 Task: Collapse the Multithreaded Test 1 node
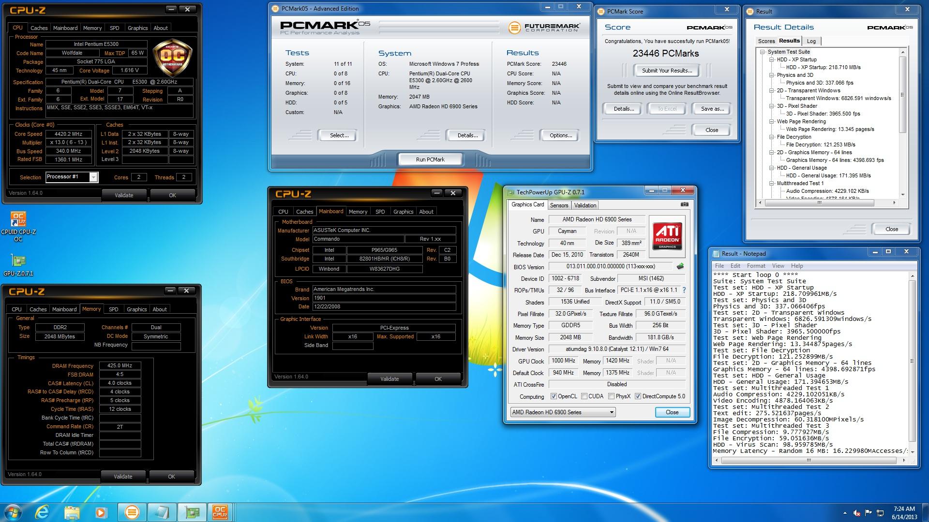pos(772,183)
